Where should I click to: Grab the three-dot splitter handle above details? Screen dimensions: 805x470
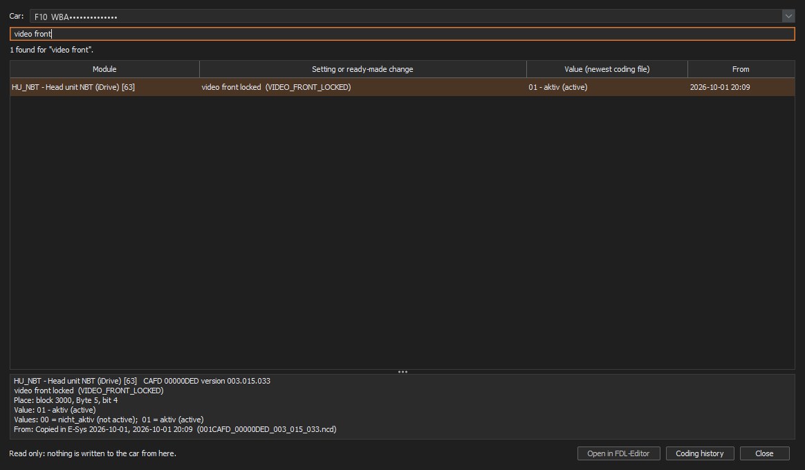point(402,372)
